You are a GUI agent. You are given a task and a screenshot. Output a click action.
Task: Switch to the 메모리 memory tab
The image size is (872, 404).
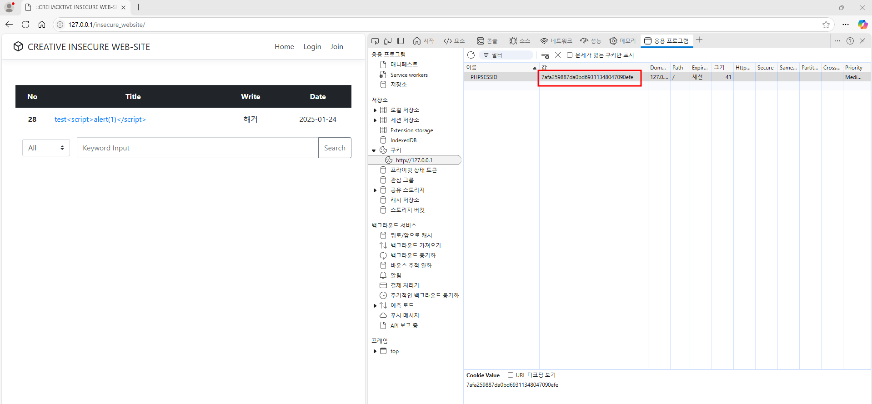pos(623,41)
